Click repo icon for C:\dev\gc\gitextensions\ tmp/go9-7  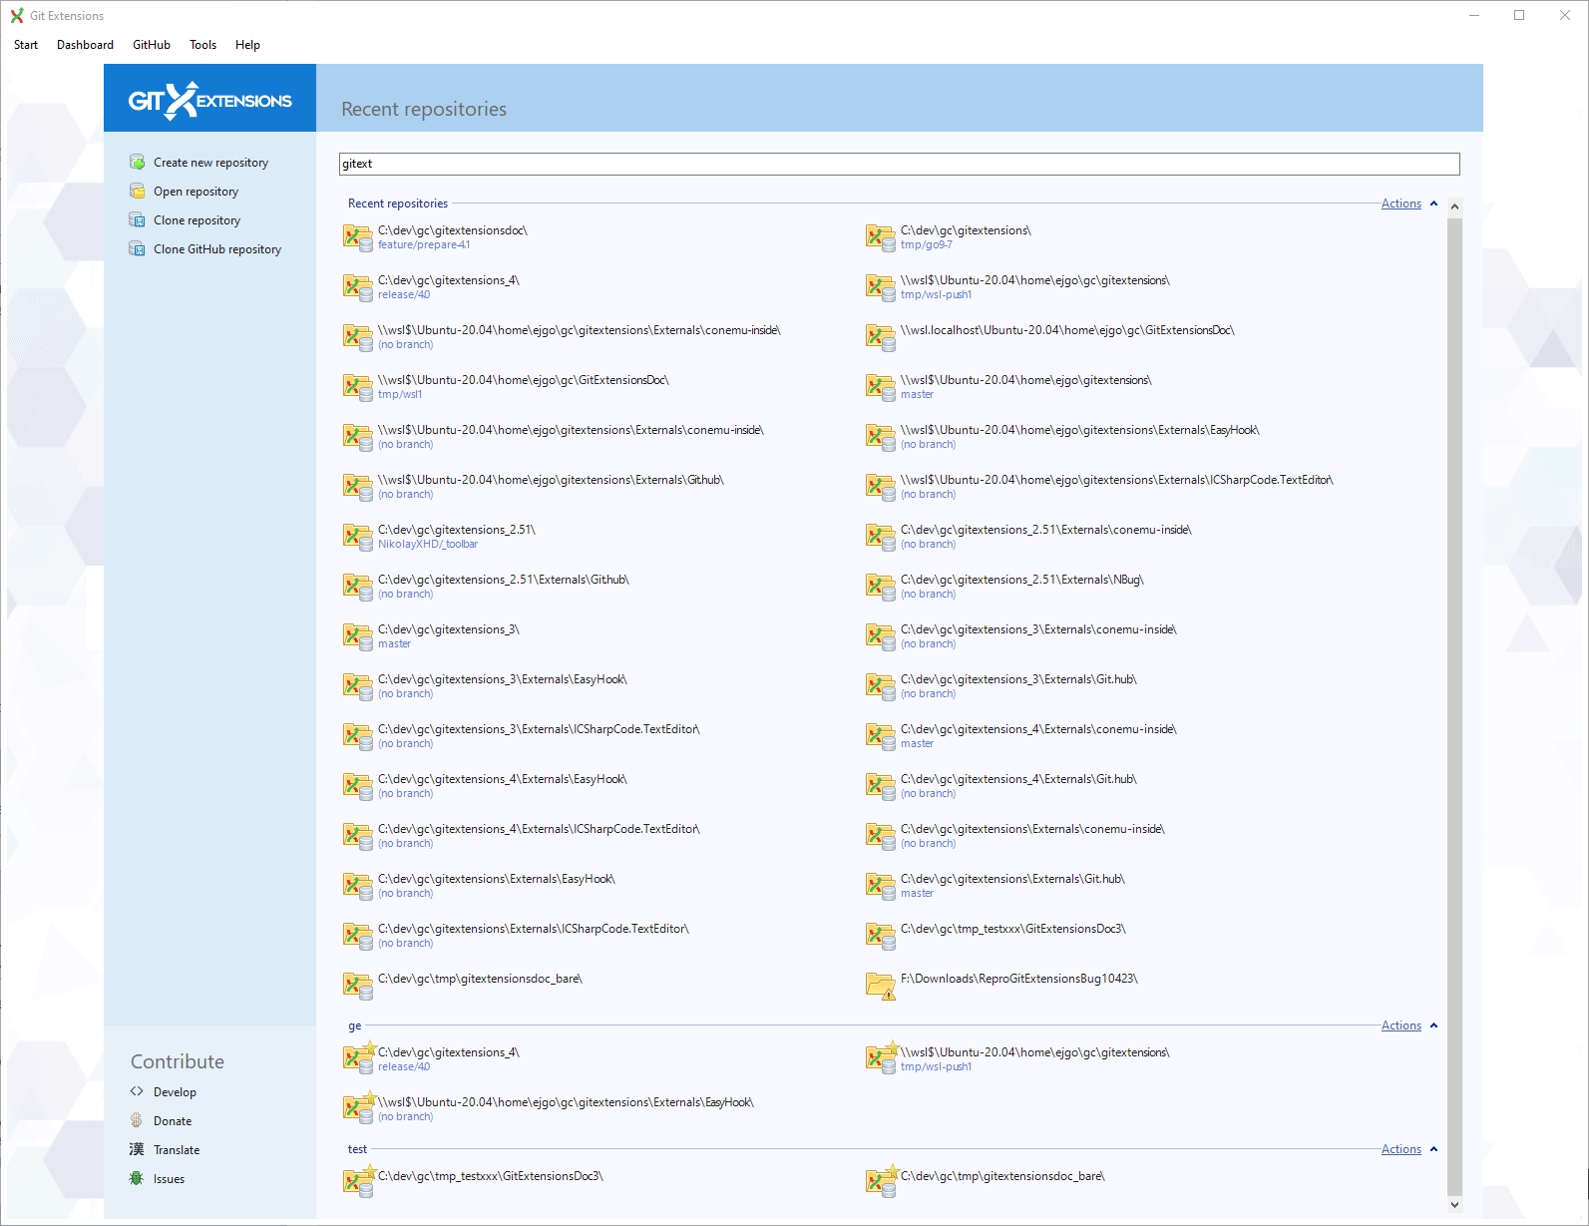pos(881,237)
